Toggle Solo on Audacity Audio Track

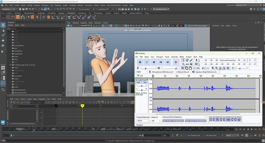point(145,82)
